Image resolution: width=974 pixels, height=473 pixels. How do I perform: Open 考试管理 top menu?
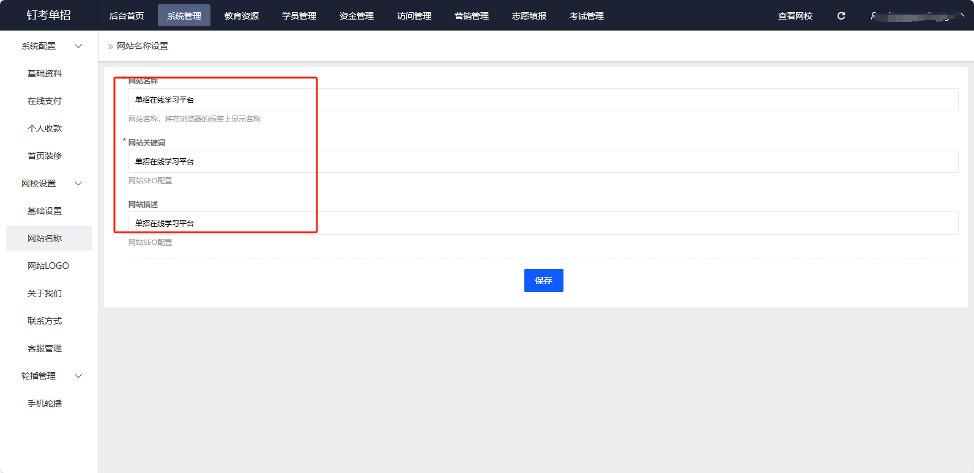(x=587, y=16)
